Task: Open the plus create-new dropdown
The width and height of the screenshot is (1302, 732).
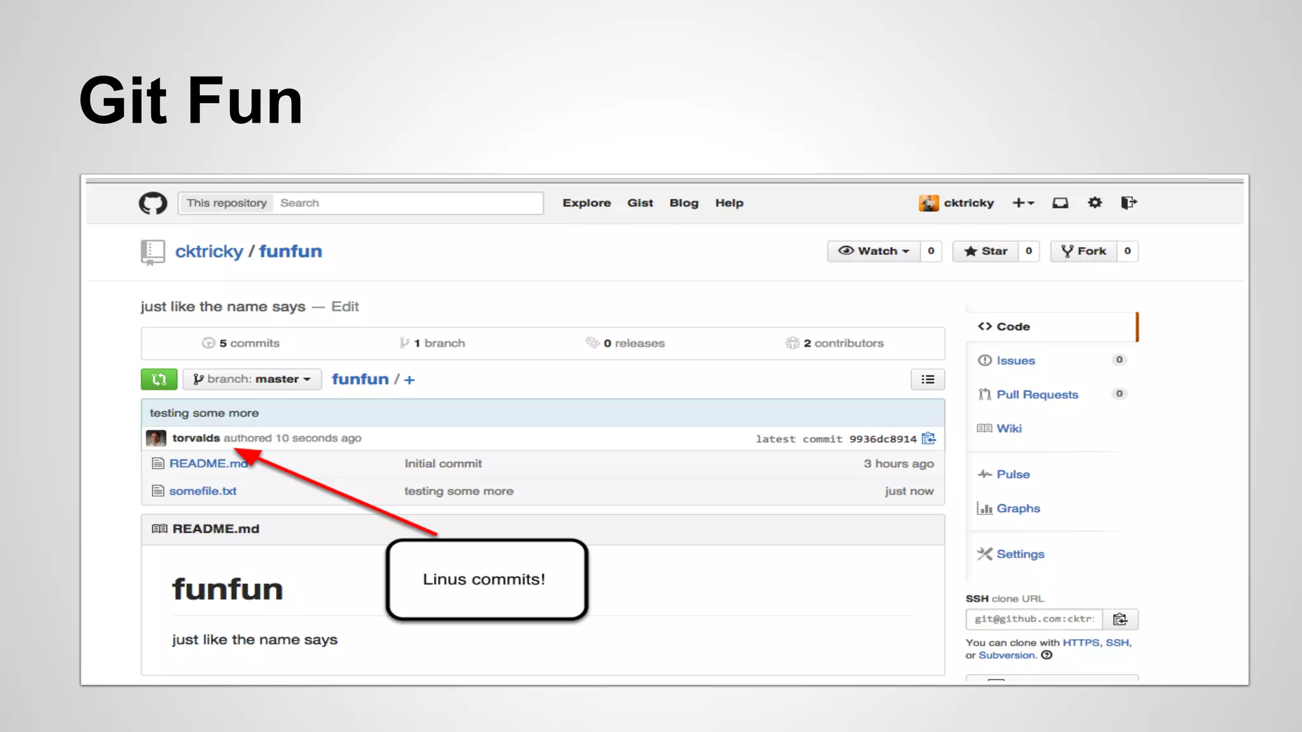Action: click(1023, 203)
